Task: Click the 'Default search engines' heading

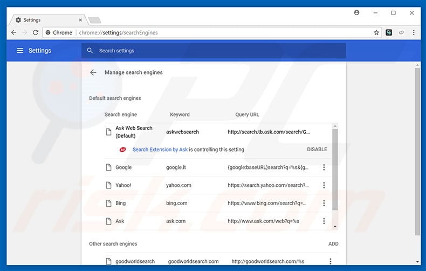Action: pos(115,98)
